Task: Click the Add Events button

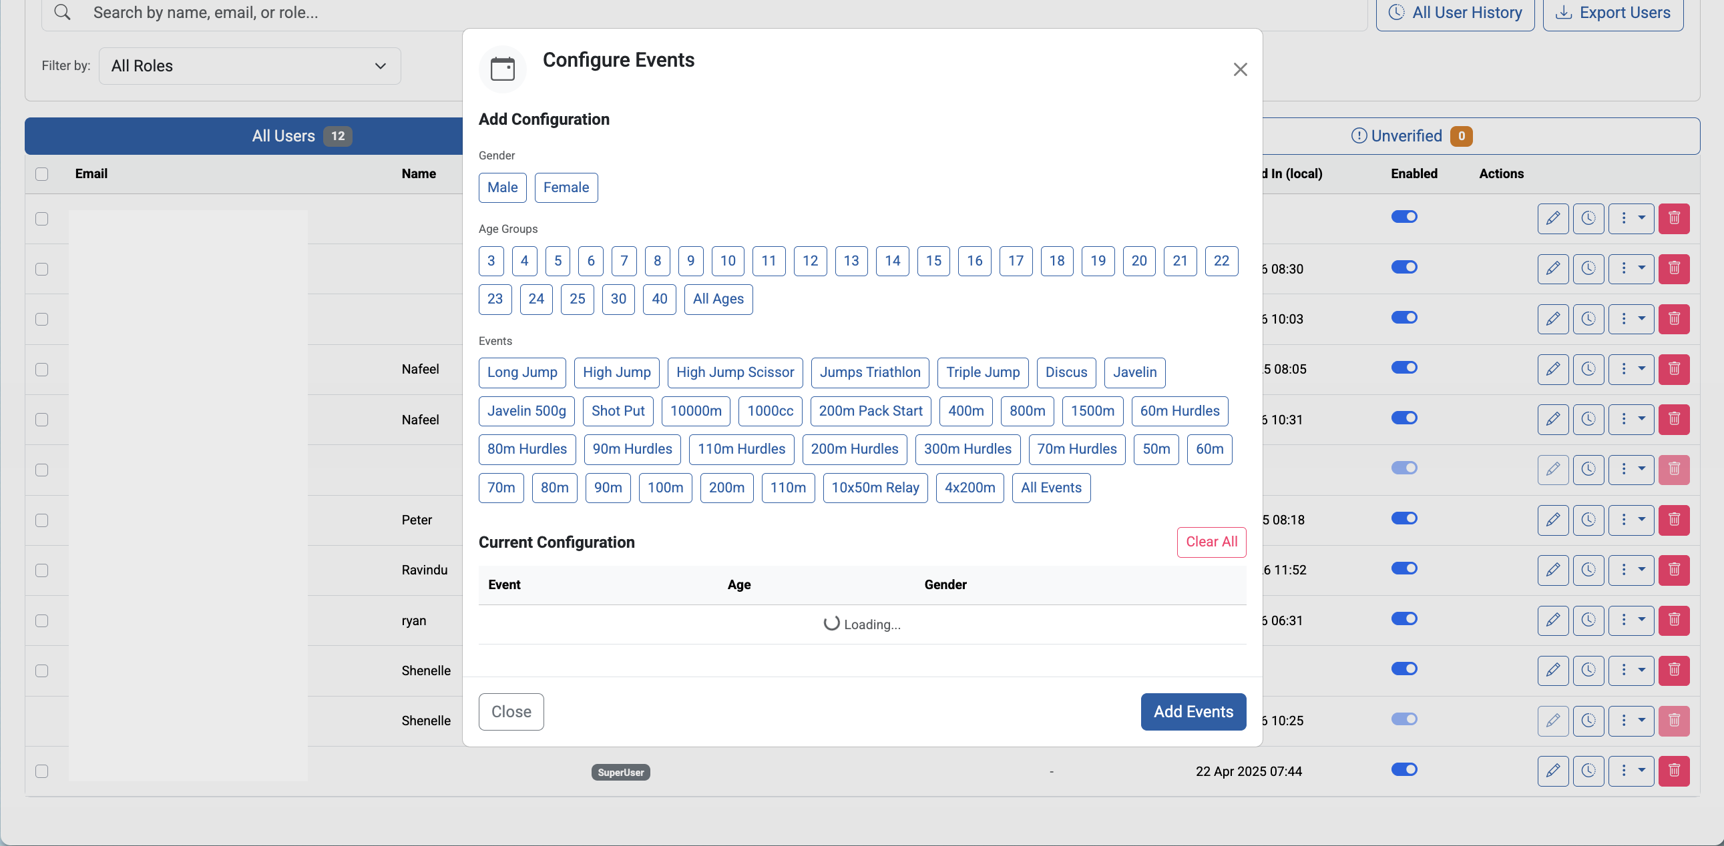Action: (1193, 712)
